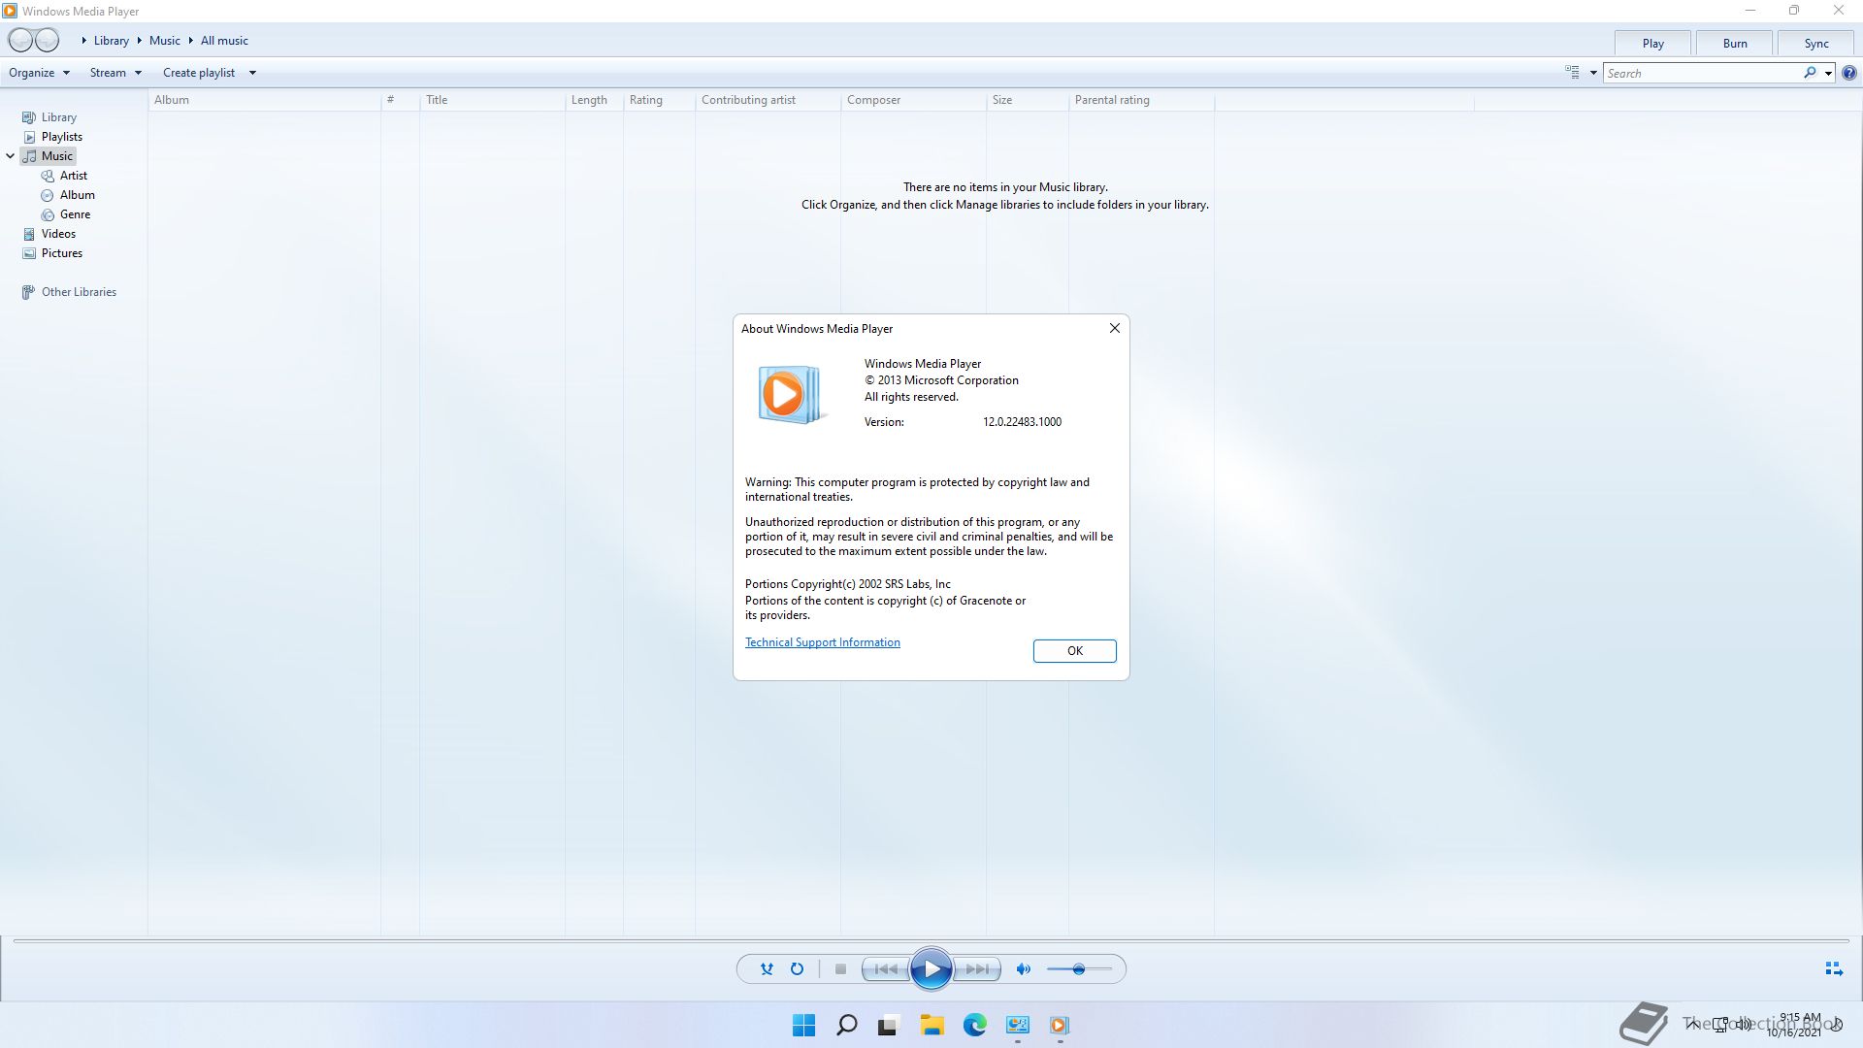Toggle repeat mode in playback controls
Image resolution: width=1863 pixels, height=1048 pixels.
click(x=797, y=969)
